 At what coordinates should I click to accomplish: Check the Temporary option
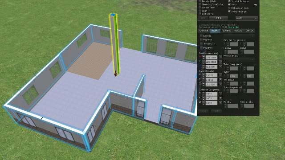pyautogui.click(x=201, y=44)
